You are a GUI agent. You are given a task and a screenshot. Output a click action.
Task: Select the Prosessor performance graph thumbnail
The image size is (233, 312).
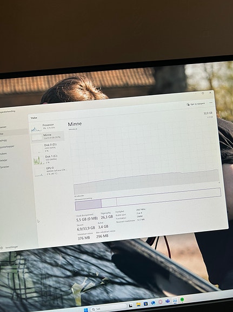click(36, 129)
